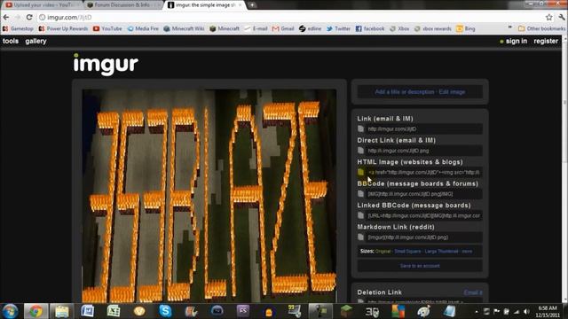Image resolution: width=568 pixels, height=319 pixels.
Task: Select the Markdown Link text field
Action: pyautogui.click(x=424, y=237)
